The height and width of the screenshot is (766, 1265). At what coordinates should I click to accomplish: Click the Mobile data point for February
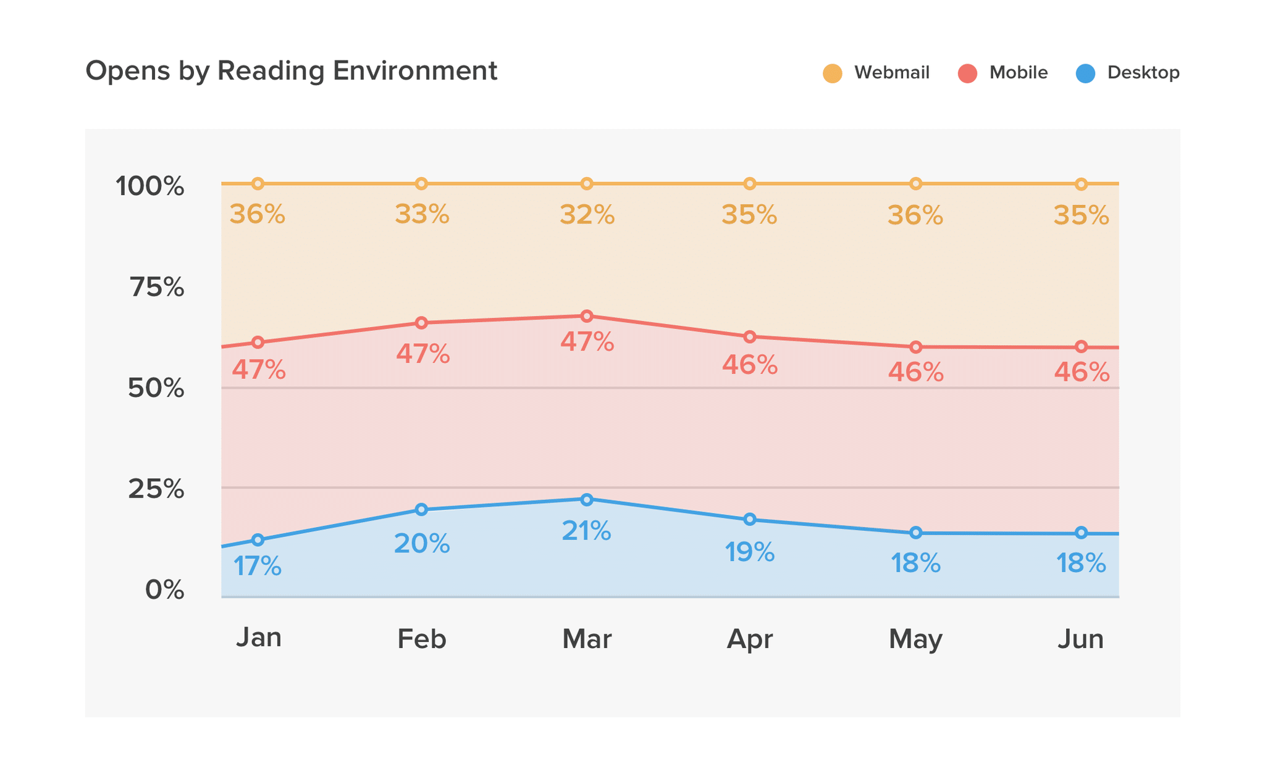tap(421, 323)
